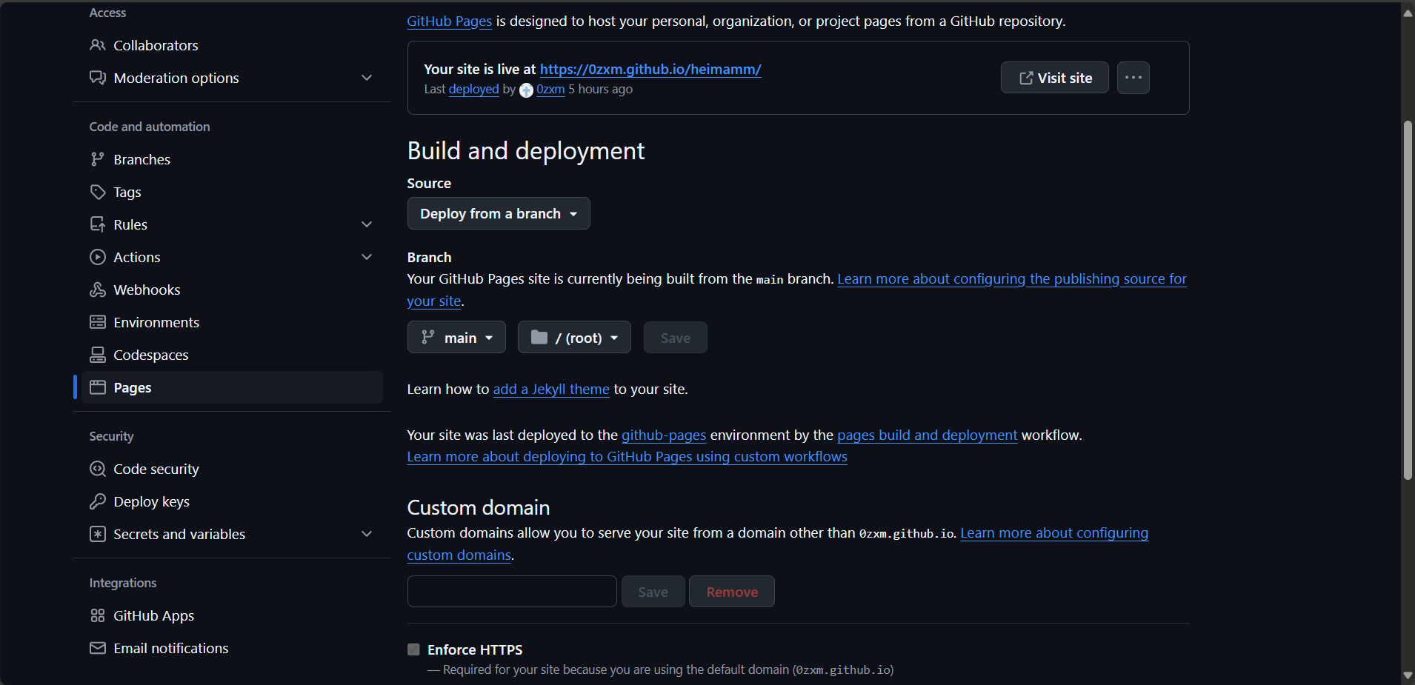The height and width of the screenshot is (685, 1415).
Task: Toggle the Enforce HTTPS checkbox
Action: [413, 649]
